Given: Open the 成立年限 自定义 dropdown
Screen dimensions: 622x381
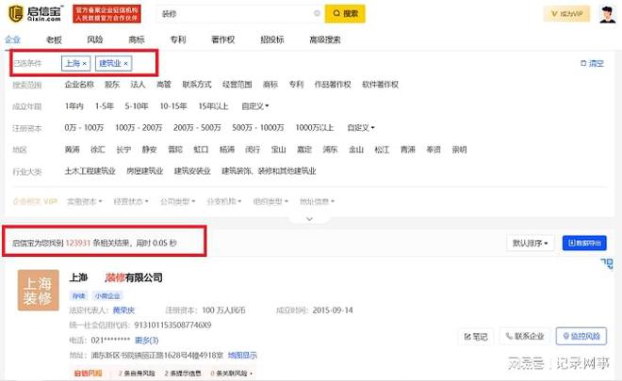Looking at the screenshot, I should coord(255,106).
